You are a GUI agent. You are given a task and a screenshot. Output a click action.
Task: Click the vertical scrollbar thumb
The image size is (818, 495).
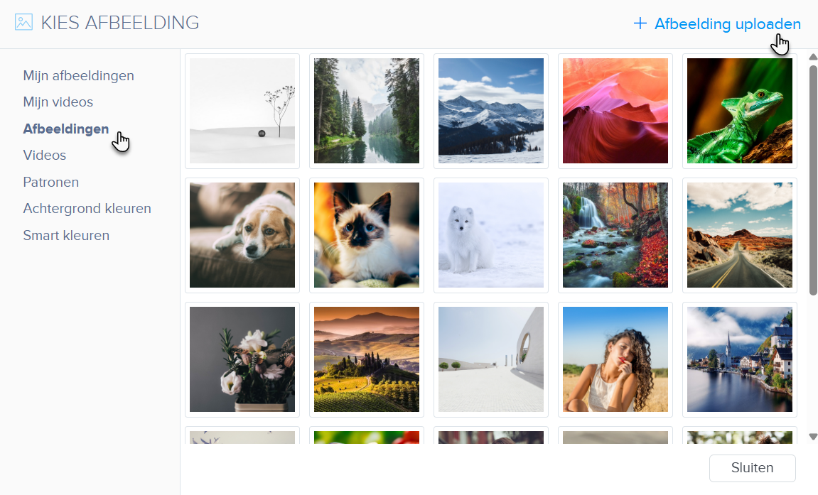(x=813, y=180)
